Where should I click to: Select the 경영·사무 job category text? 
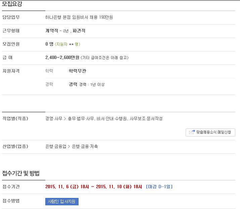pos(54,118)
